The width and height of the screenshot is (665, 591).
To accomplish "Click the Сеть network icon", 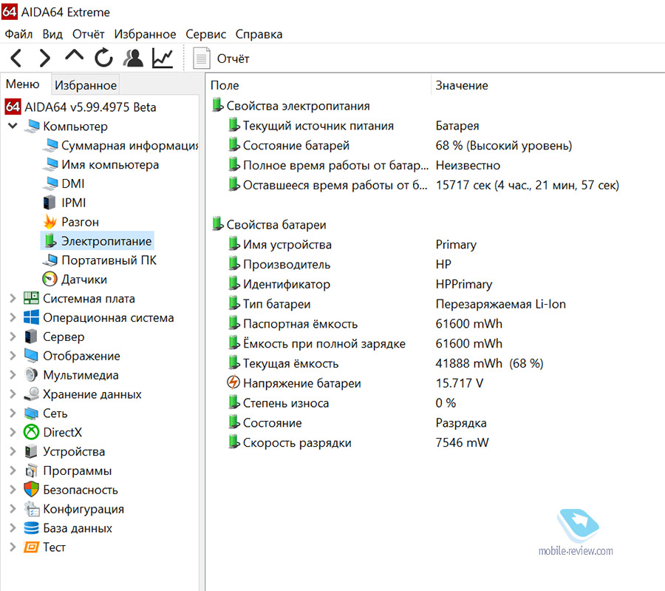I will click(31, 413).
